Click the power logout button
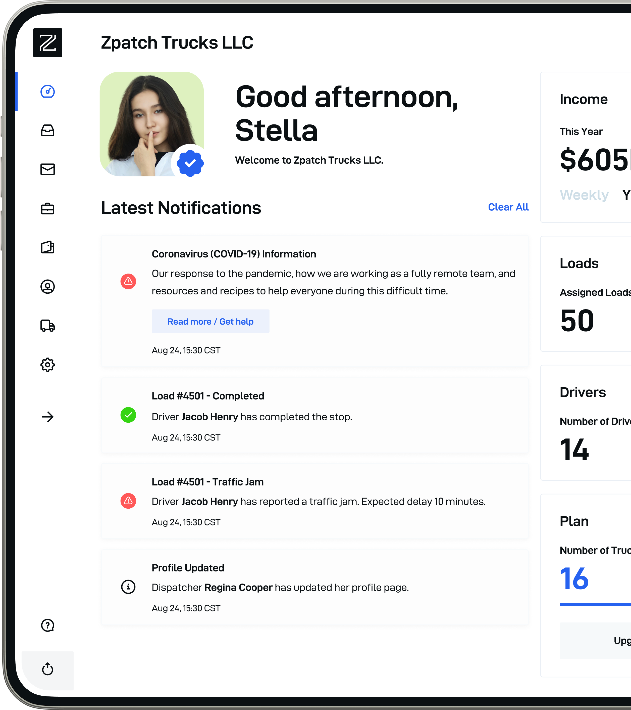Image resolution: width=631 pixels, height=710 pixels. (x=47, y=669)
